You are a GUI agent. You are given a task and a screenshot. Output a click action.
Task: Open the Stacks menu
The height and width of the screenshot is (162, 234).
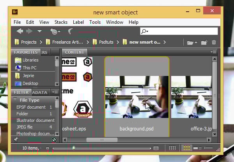tap(61, 22)
